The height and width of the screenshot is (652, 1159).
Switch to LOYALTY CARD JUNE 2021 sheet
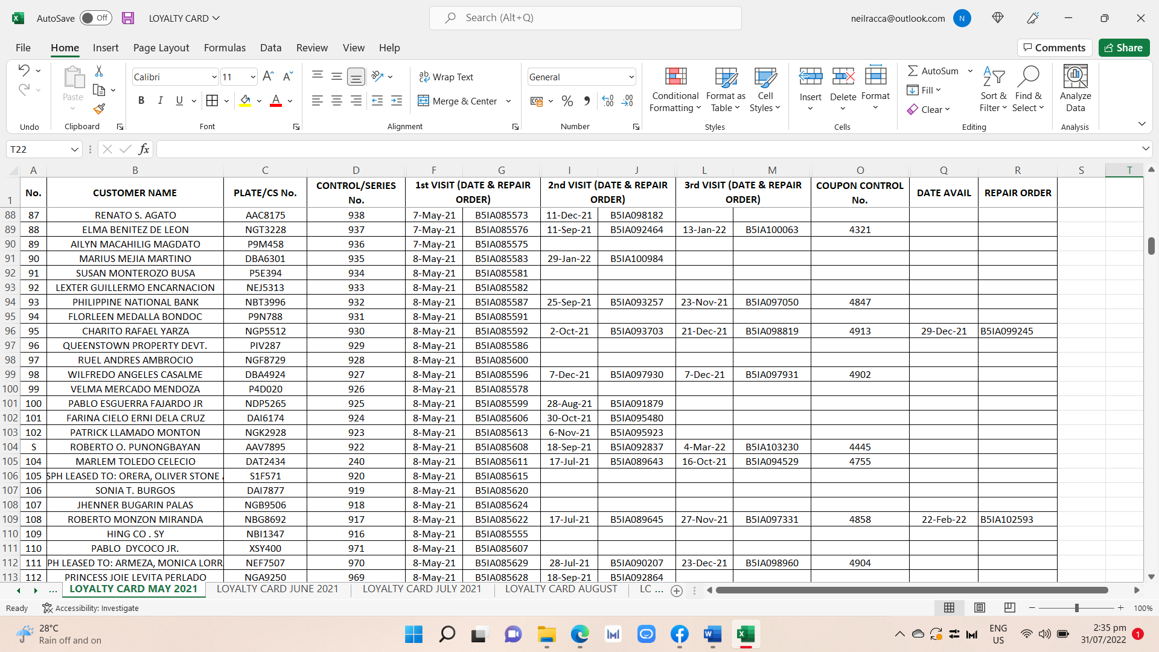click(277, 589)
